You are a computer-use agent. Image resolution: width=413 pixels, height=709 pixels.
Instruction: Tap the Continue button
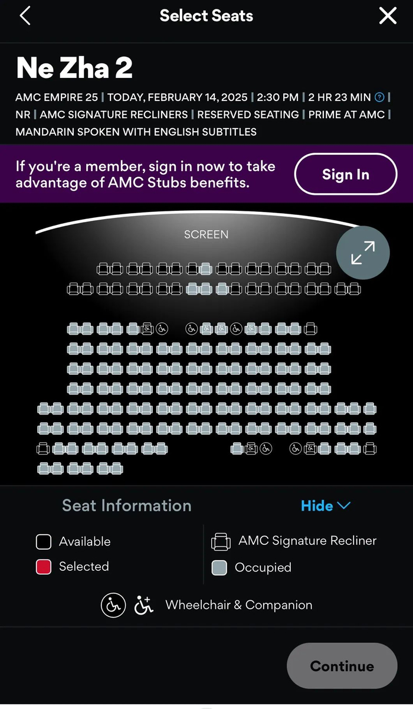(342, 666)
